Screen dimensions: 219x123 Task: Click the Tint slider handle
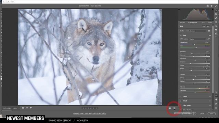tap(196, 47)
